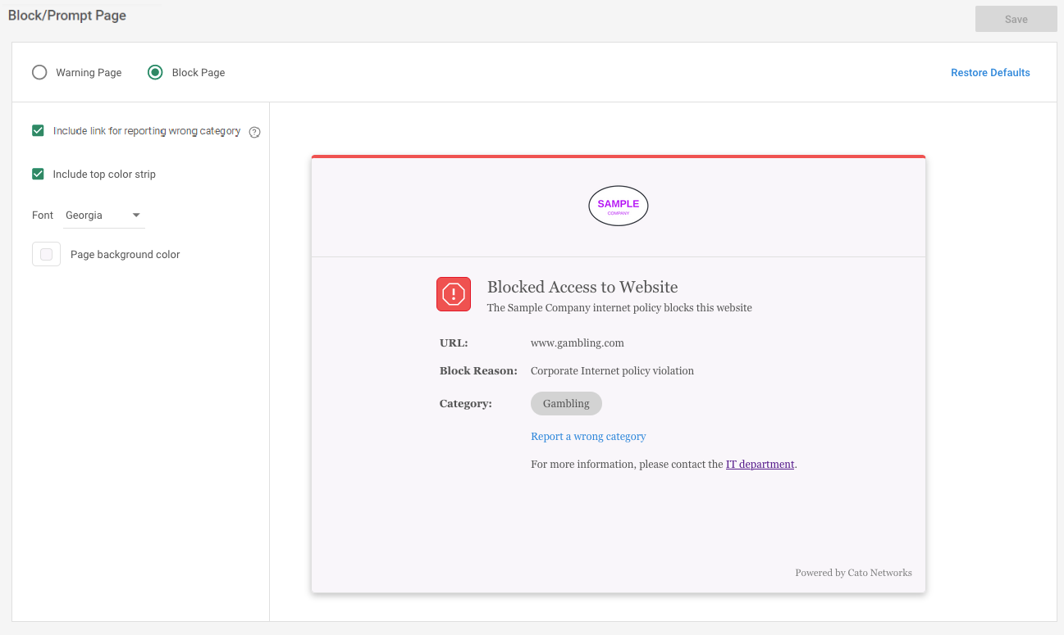1064x635 pixels.
Task: Click the Report a wrong category link
Action: coord(588,437)
